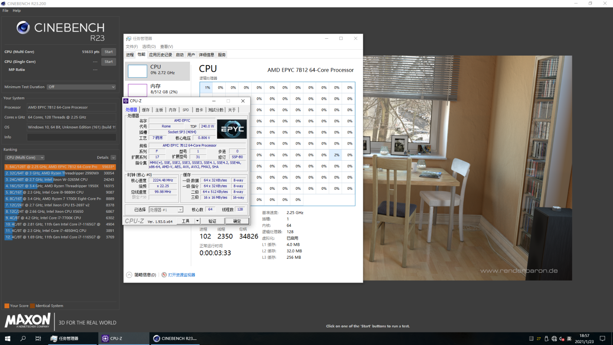Click the CPU-Z 验证 button
Viewport: 613px width, 345px height.
tap(213, 221)
